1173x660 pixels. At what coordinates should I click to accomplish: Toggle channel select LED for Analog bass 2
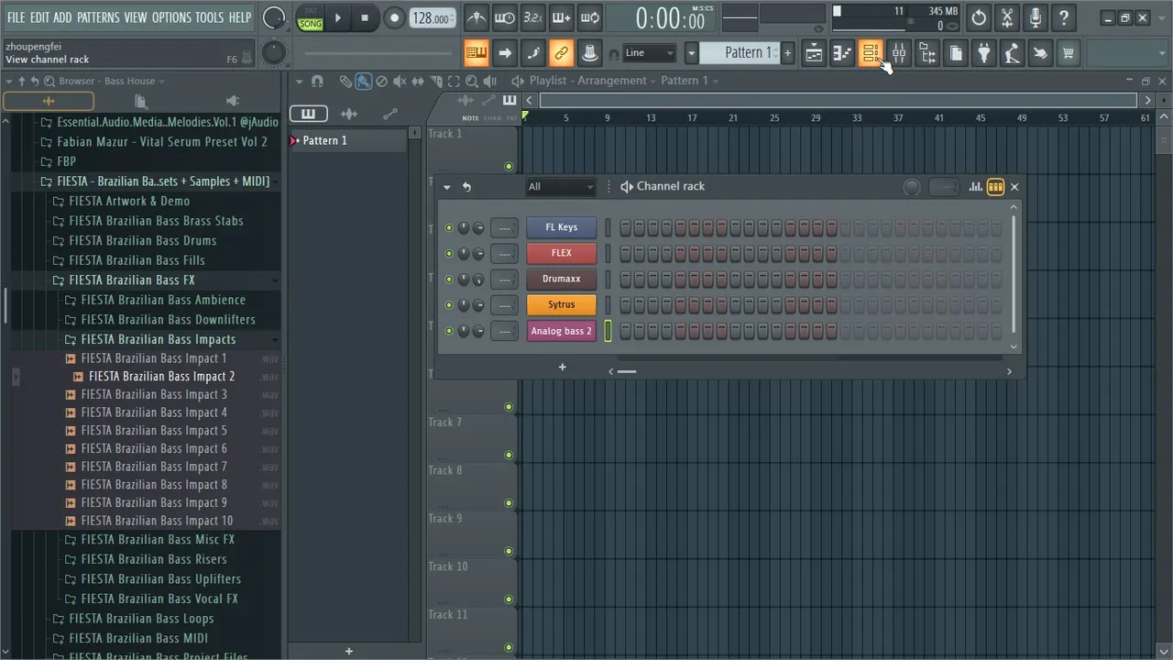click(608, 331)
